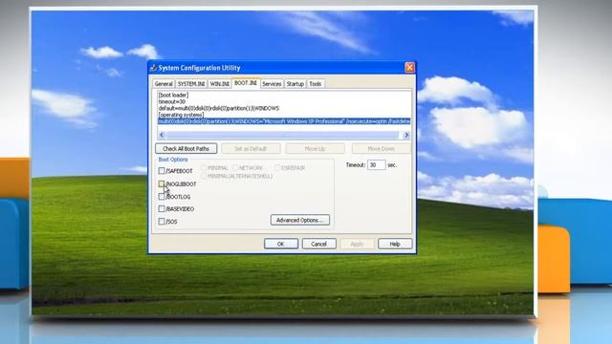Select the "default=multi(0)disk(0)..." line
The height and width of the screenshot is (344, 612).
click(219, 108)
